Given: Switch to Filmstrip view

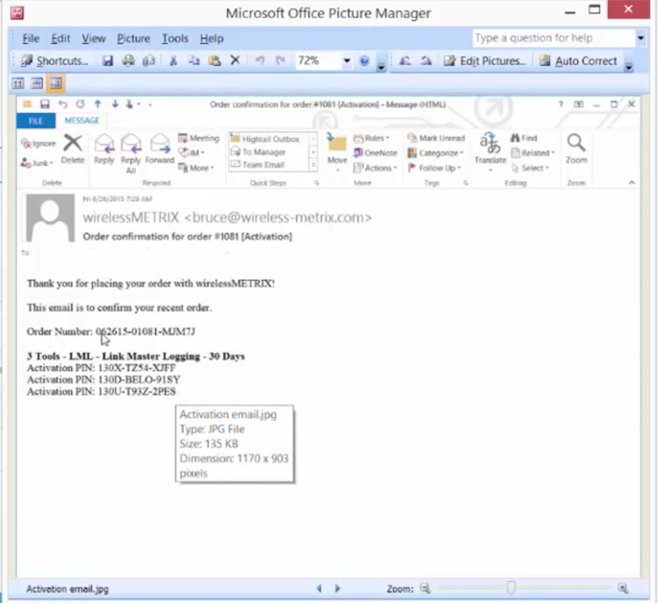Looking at the screenshot, I should (x=37, y=83).
